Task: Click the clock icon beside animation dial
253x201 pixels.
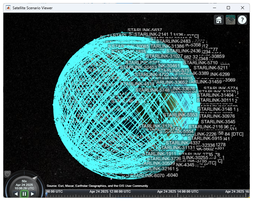Action: point(7,174)
